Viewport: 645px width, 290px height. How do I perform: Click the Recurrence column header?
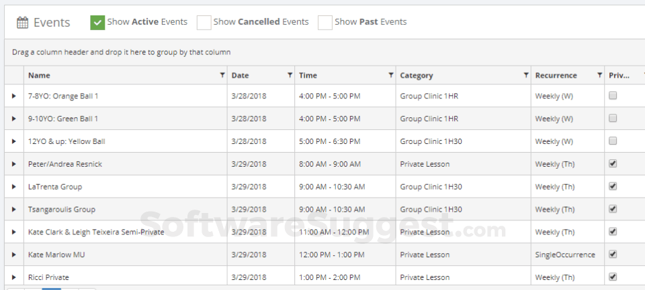click(x=556, y=76)
